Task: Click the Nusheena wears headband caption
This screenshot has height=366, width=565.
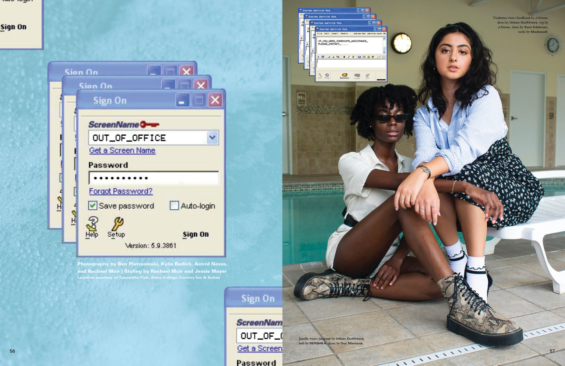Action: [x=520, y=25]
